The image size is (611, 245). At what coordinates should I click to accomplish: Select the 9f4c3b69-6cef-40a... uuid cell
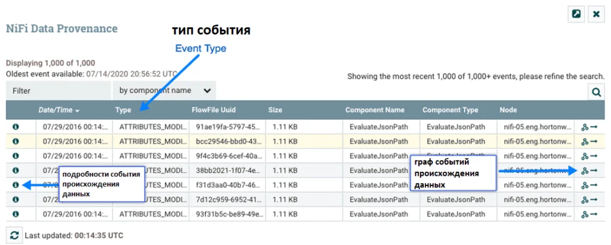coord(227,156)
